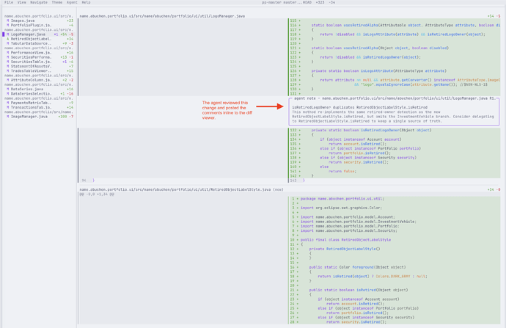Click the comment count badge on SecuritiesTable
This screenshot has width=506, height=328.
65,62
